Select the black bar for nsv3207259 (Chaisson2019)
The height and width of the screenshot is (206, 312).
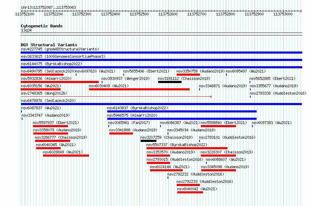click(x=148, y=141)
